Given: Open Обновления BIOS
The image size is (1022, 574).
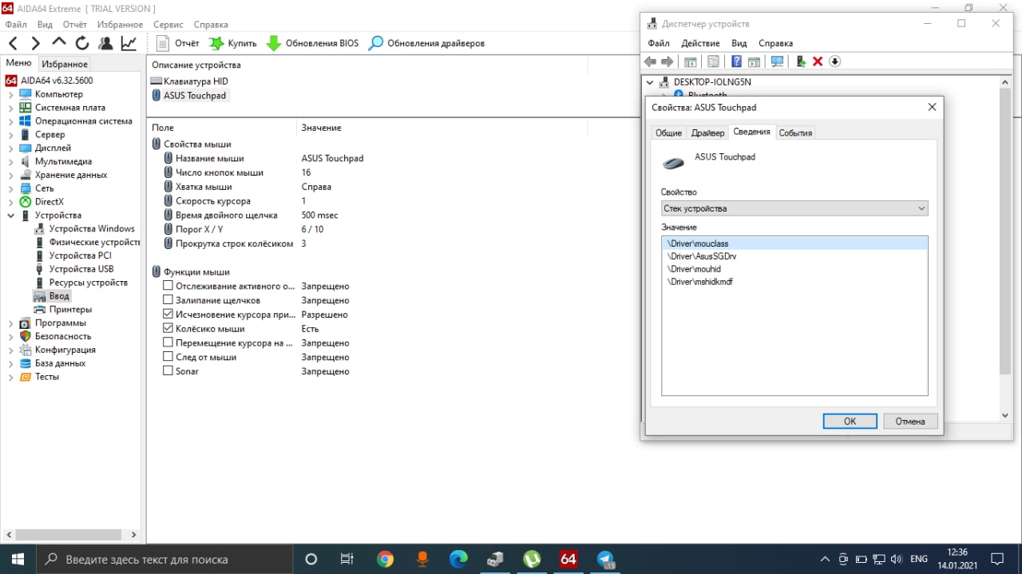Looking at the screenshot, I should pyautogui.click(x=313, y=43).
